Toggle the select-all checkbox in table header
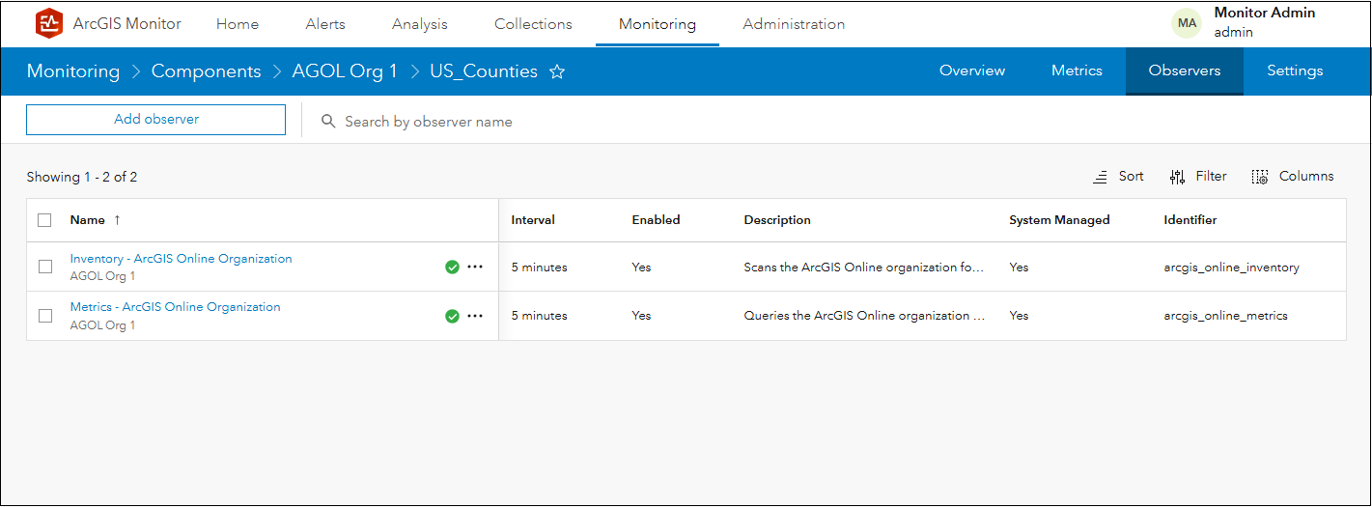This screenshot has width=1372, height=507. pyautogui.click(x=44, y=220)
